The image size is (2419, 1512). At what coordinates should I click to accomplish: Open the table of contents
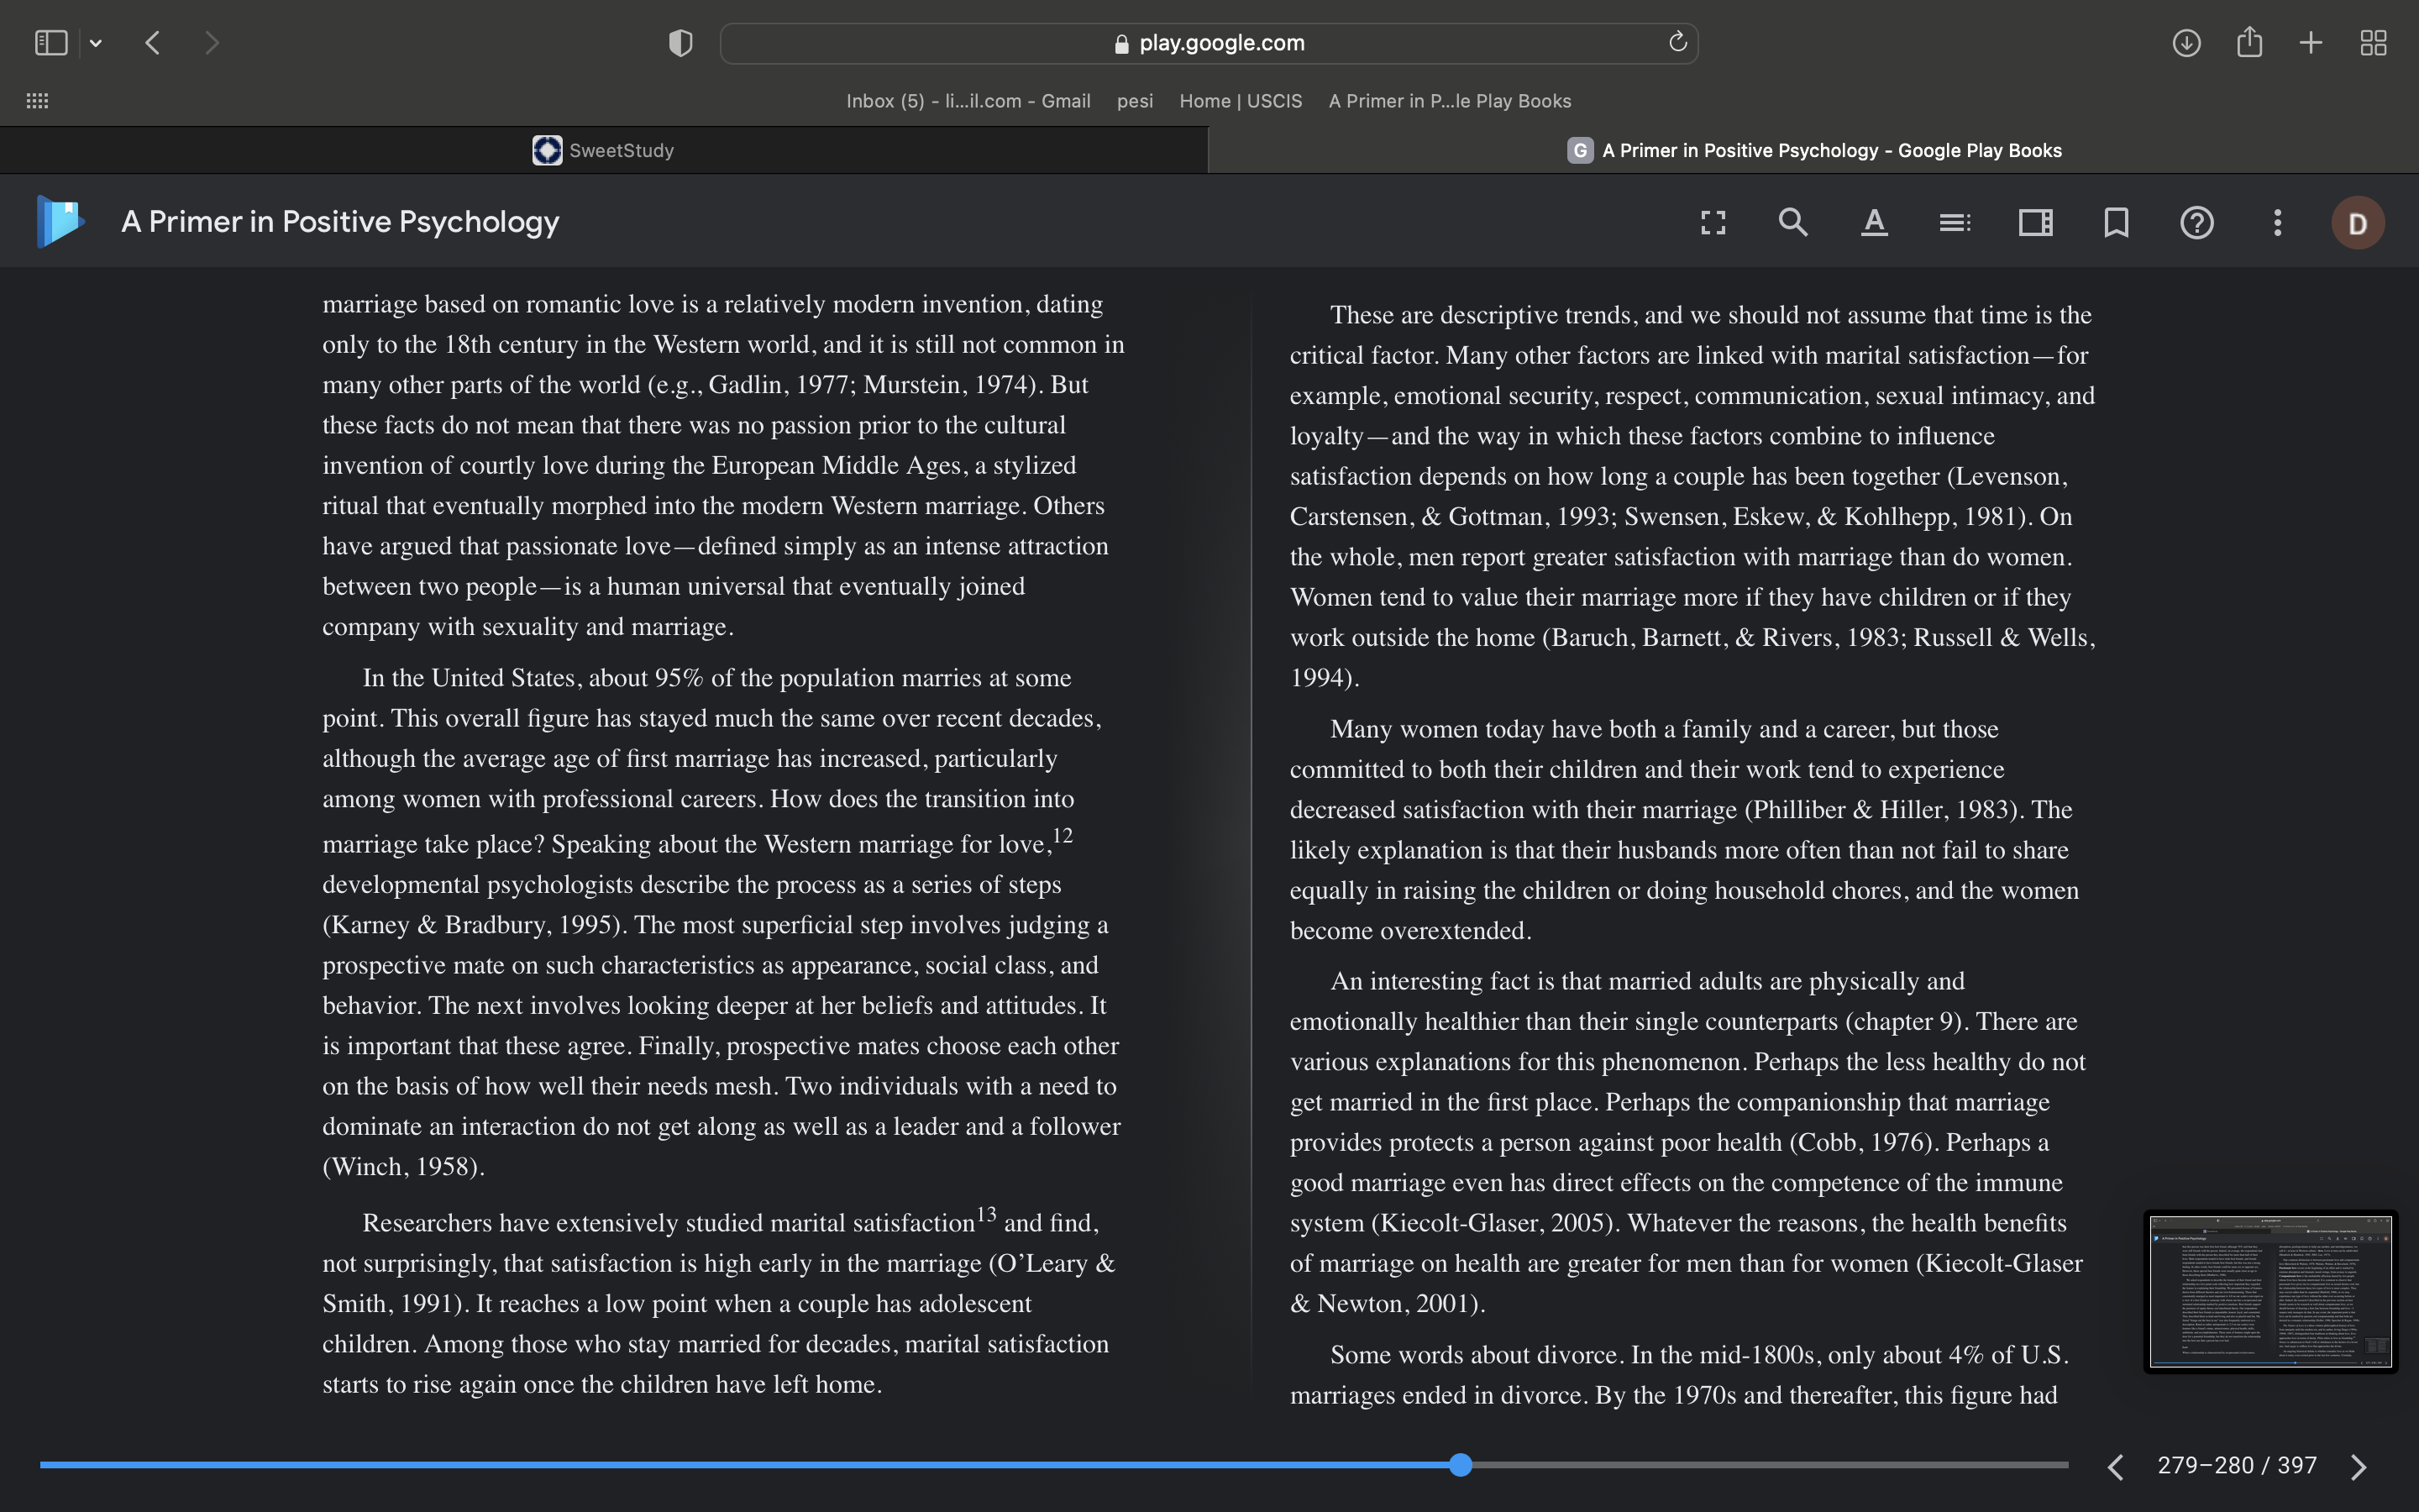coord(1955,222)
